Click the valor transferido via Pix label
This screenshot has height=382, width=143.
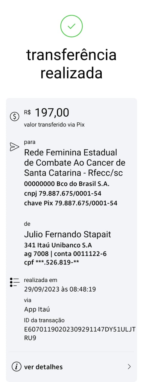(x=54, y=125)
